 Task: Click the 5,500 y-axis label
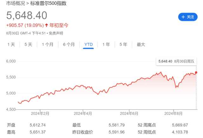(x=11, y=77)
